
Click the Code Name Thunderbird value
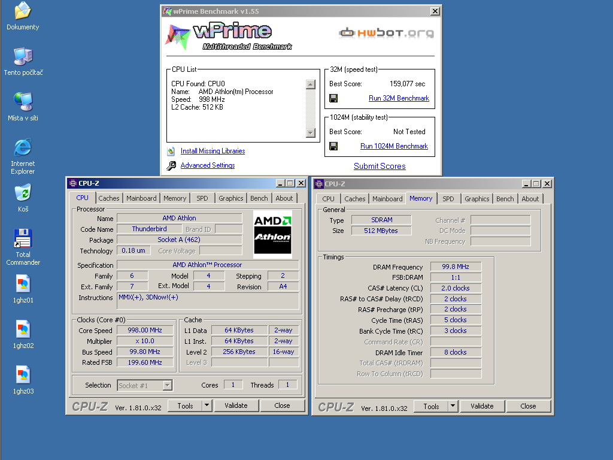pos(149,229)
